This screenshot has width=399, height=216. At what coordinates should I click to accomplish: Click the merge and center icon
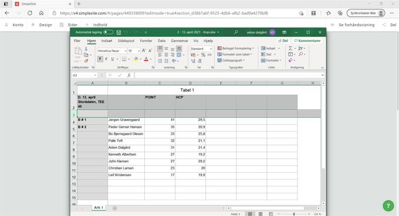[x=179, y=55]
